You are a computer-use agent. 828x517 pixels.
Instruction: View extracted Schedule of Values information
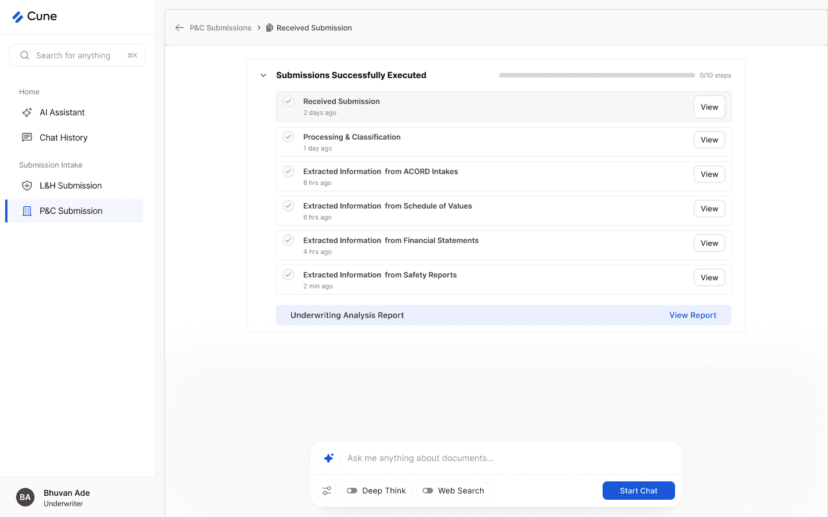tap(709, 209)
